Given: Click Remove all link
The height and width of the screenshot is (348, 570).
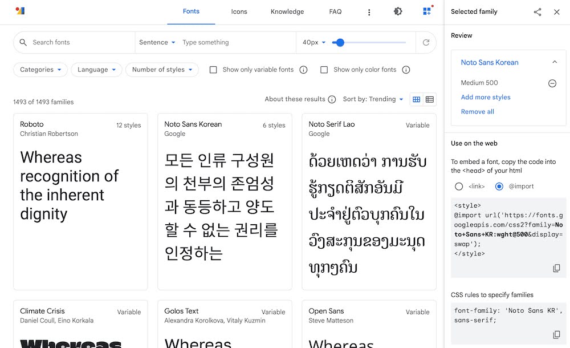Looking at the screenshot, I should click(x=477, y=112).
